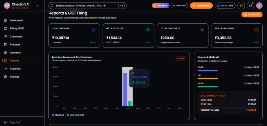This screenshot has width=267, height=126.
Task: Click the Payment Methods heading
Action: [208, 57]
